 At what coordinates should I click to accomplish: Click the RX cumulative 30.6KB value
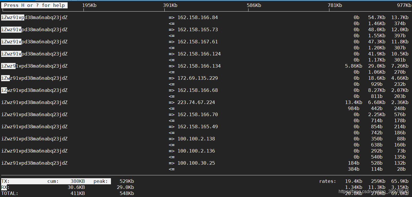click(x=76, y=187)
